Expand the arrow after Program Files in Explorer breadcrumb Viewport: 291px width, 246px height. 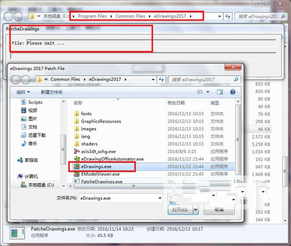pyautogui.click(x=111, y=16)
